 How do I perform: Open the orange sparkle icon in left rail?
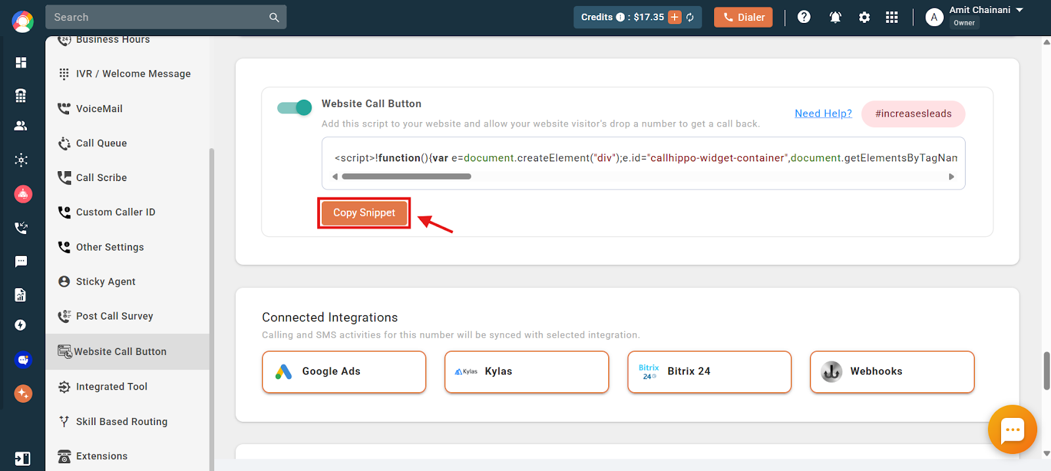pyautogui.click(x=23, y=394)
